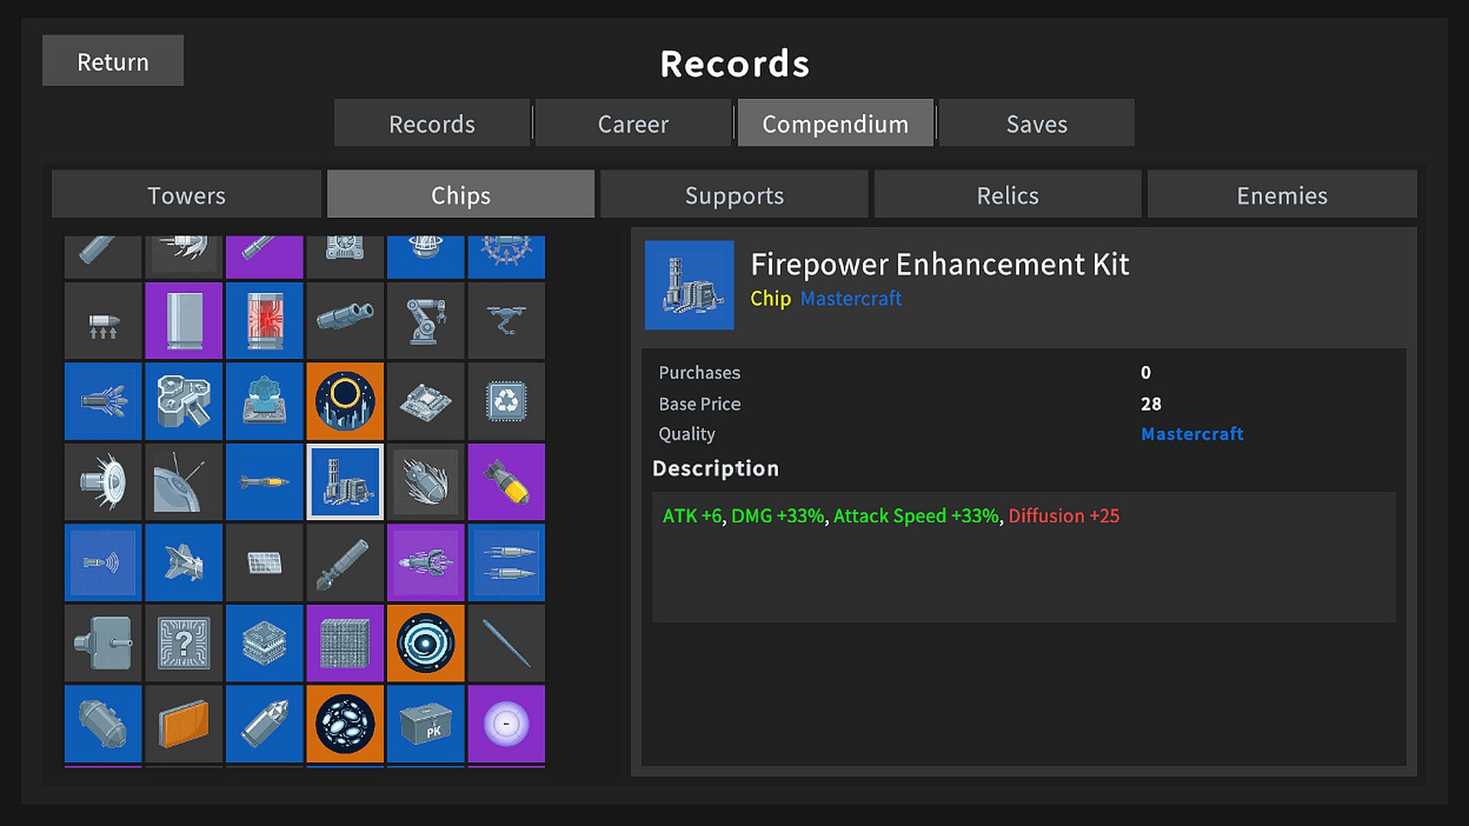Viewport: 1469px width, 826px height.
Task: Switch to the Towers category tab
Action: 187,194
